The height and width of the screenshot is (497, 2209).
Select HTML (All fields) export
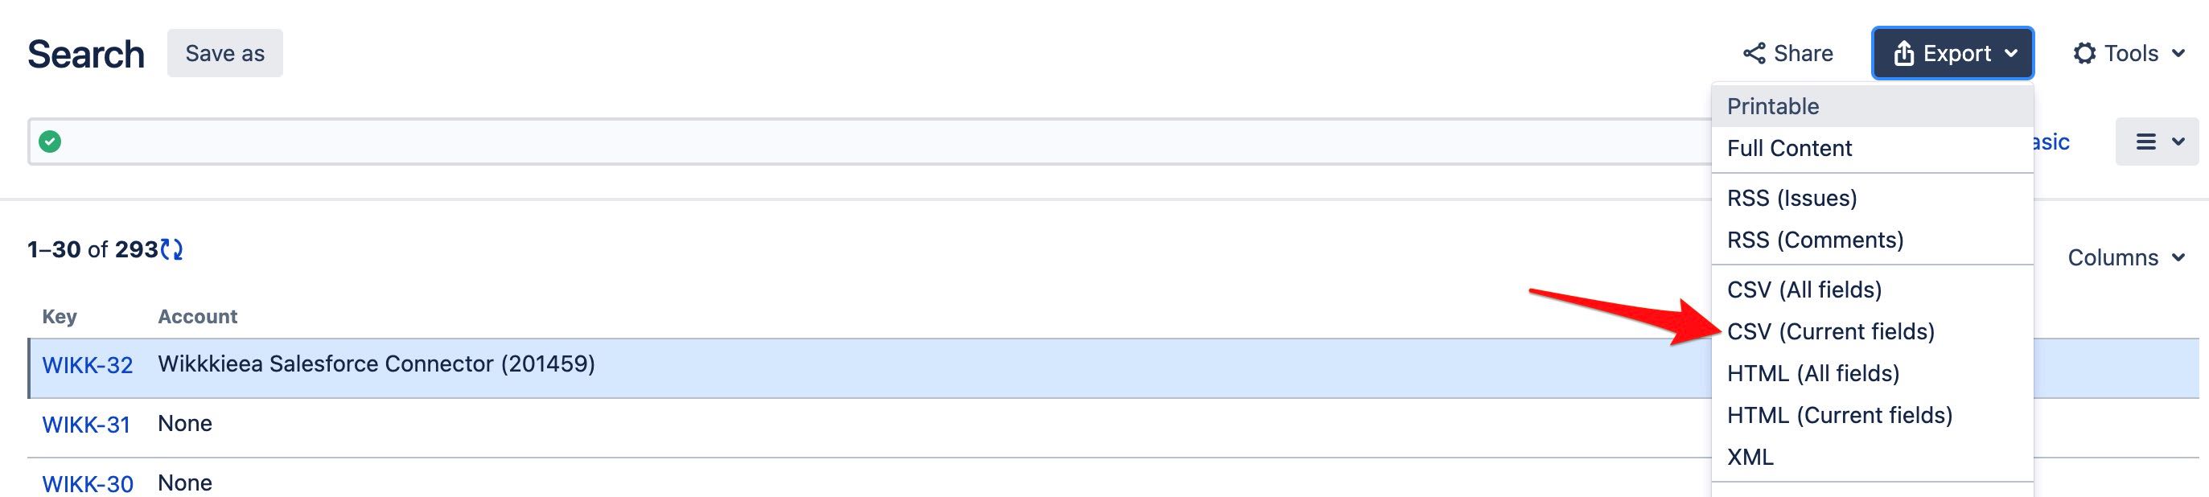tap(1811, 374)
